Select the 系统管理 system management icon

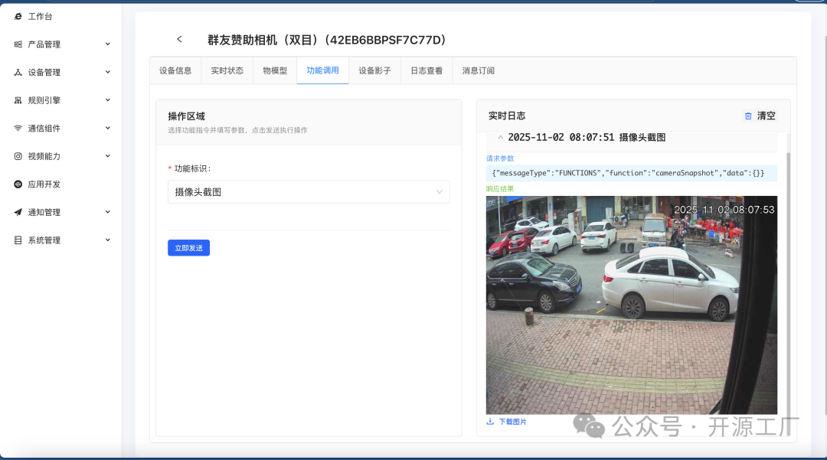coord(18,240)
